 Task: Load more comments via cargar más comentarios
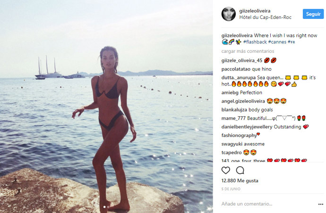[248, 51]
